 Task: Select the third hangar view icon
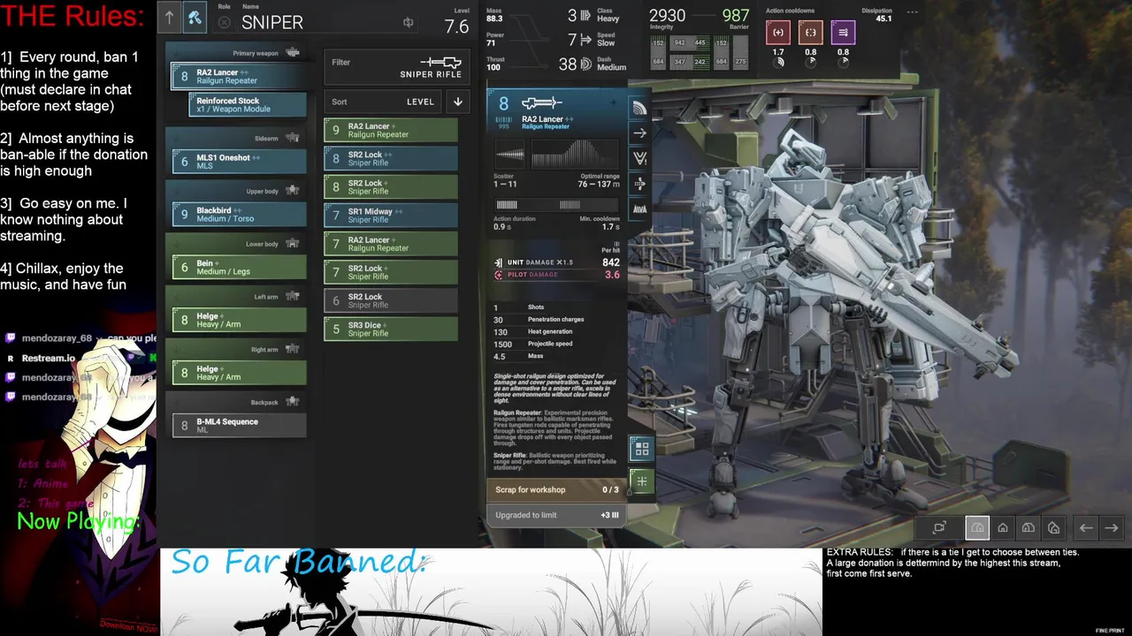[x=1028, y=528]
